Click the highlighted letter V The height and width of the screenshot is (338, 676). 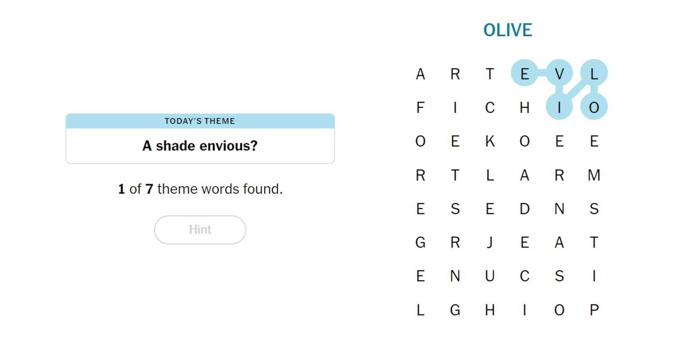pyautogui.click(x=559, y=74)
